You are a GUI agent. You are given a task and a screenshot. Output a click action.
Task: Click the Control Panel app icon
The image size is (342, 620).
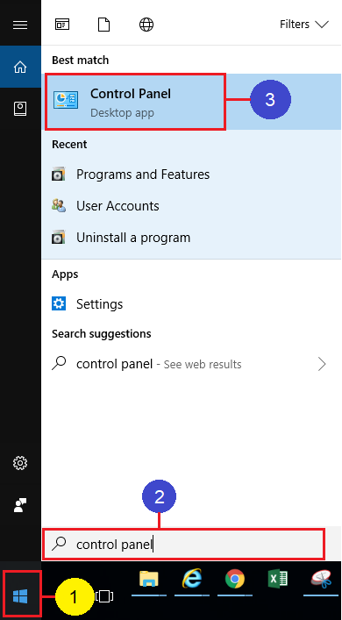66,100
